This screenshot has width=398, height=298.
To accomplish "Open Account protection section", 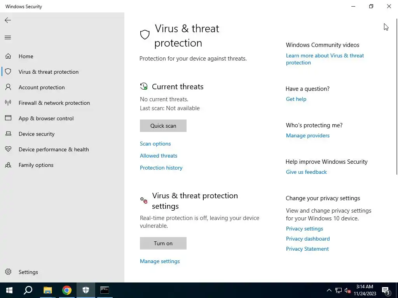I will [x=62, y=87].
